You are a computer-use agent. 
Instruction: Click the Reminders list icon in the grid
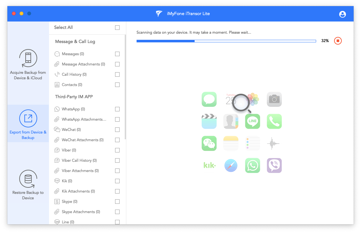coord(253,143)
